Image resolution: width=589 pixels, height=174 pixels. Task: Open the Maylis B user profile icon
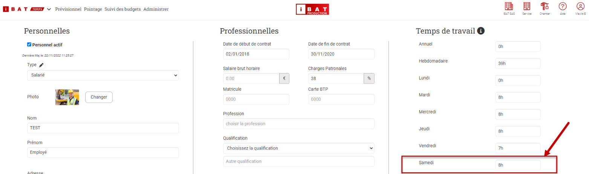[580, 6]
